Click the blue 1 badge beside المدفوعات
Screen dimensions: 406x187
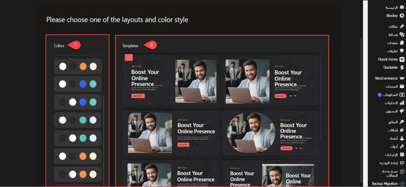click(x=379, y=95)
